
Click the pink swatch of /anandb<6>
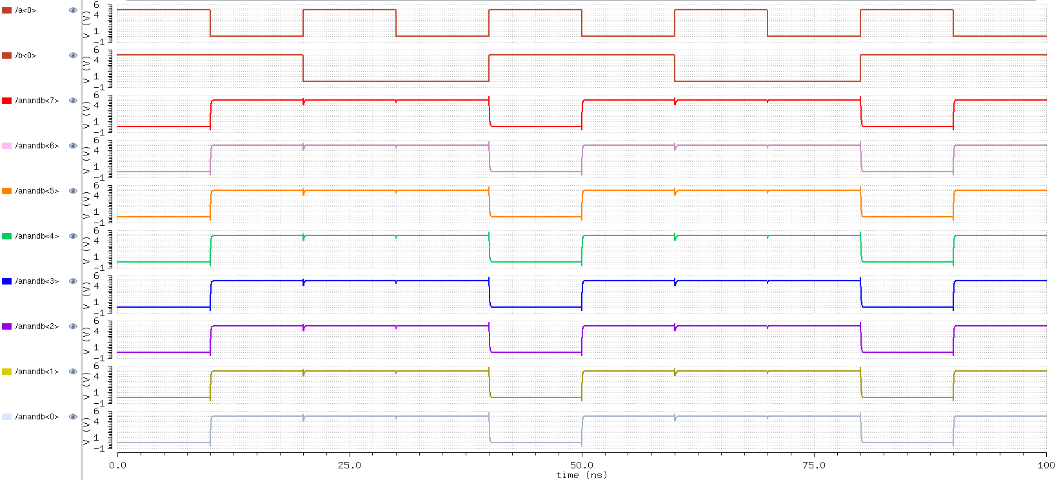[x=7, y=146]
